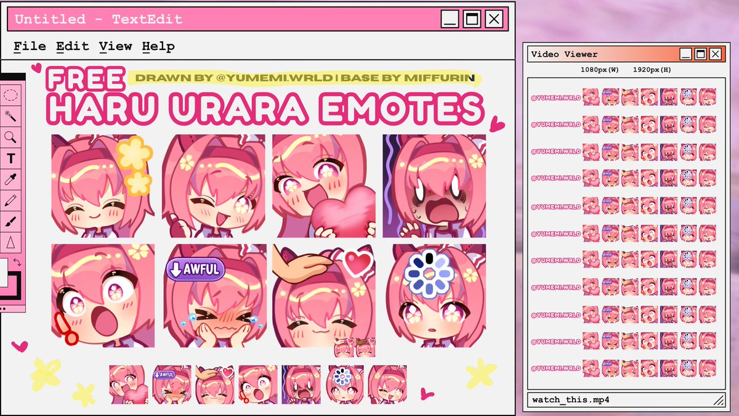Open the File menu
This screenshot has width=739, height=416.
pyautogui.click(x=30, y=46)
